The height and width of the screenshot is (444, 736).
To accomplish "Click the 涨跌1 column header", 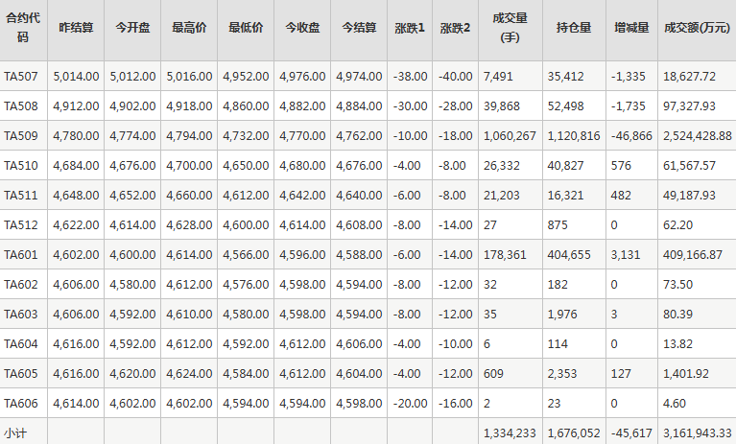I will point(410,28).
